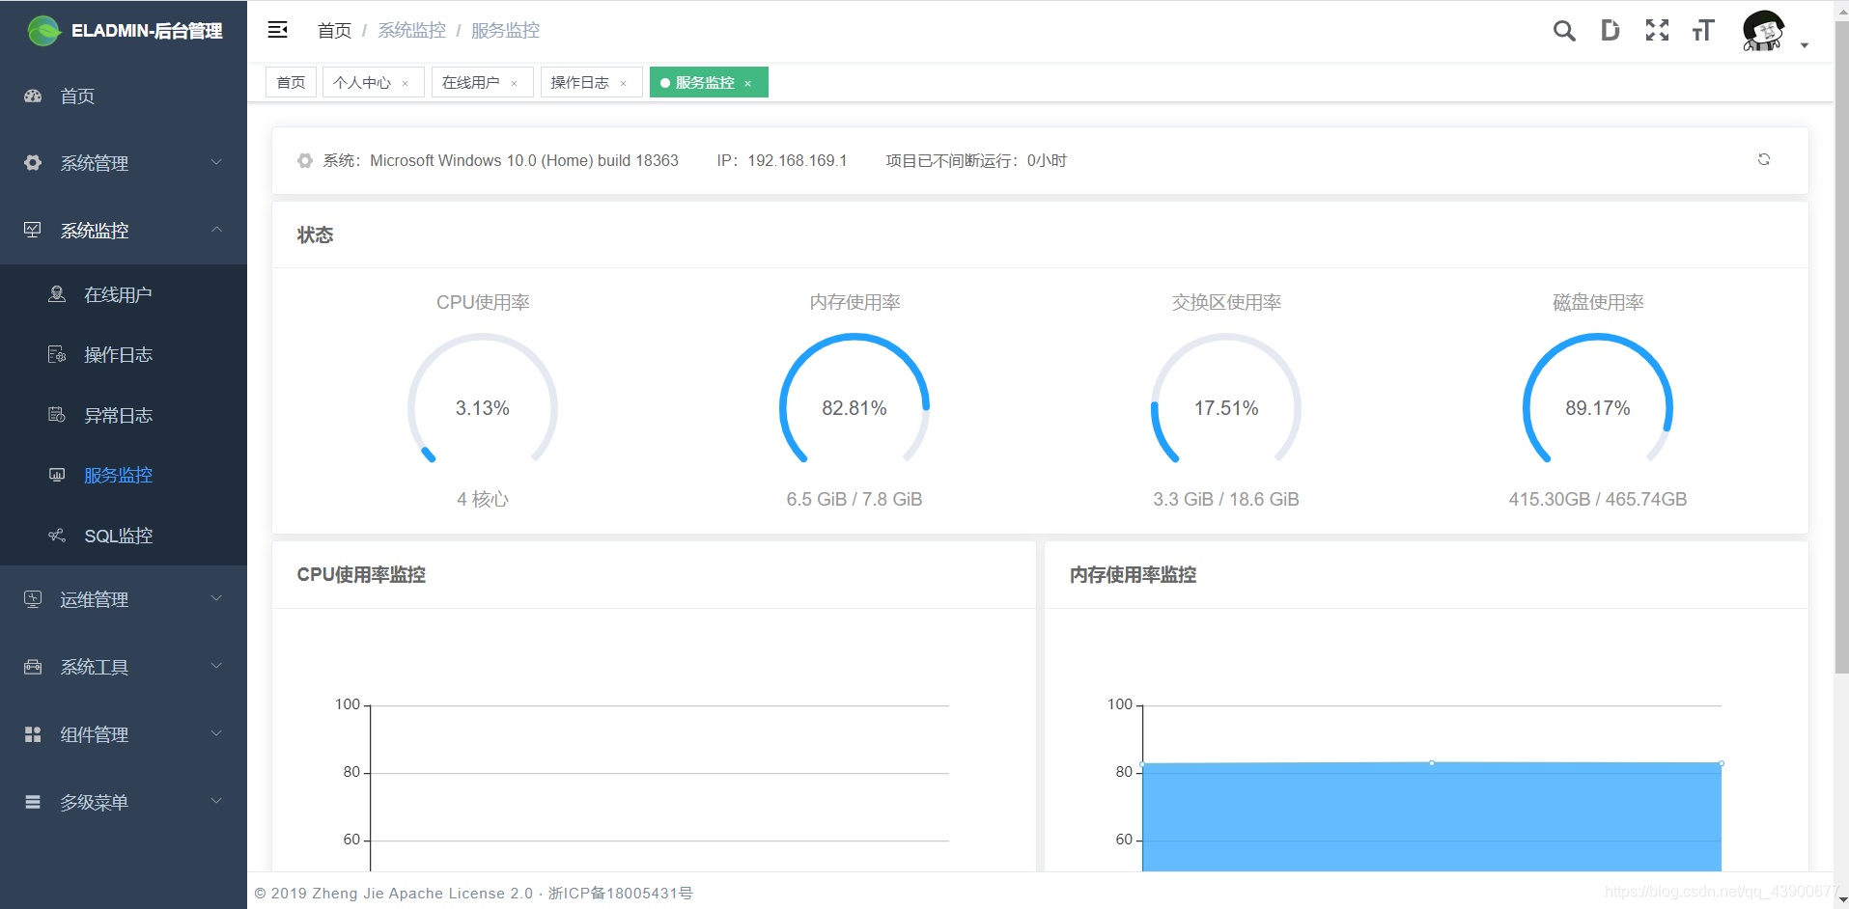Click the 浙ICP备18005431号 footer link
This screenshot has width=1849, height=909.
621,894
